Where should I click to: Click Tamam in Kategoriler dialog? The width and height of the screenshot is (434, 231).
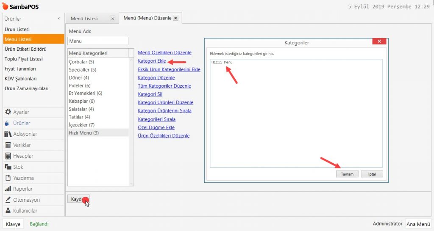pyautogui.click(x=347, y=174)
